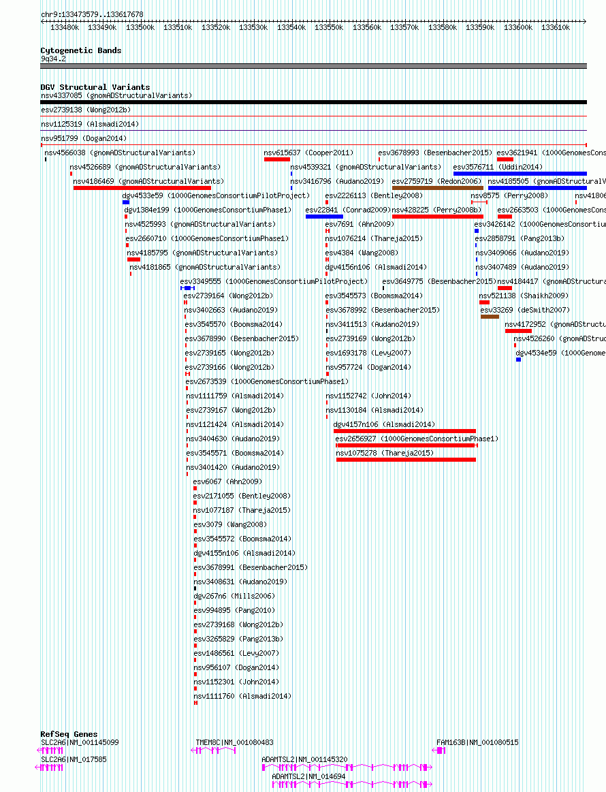Click dgv1384e199 1000Genomes Phase1 label
The image size is (606, 792).
coord(208,210)
